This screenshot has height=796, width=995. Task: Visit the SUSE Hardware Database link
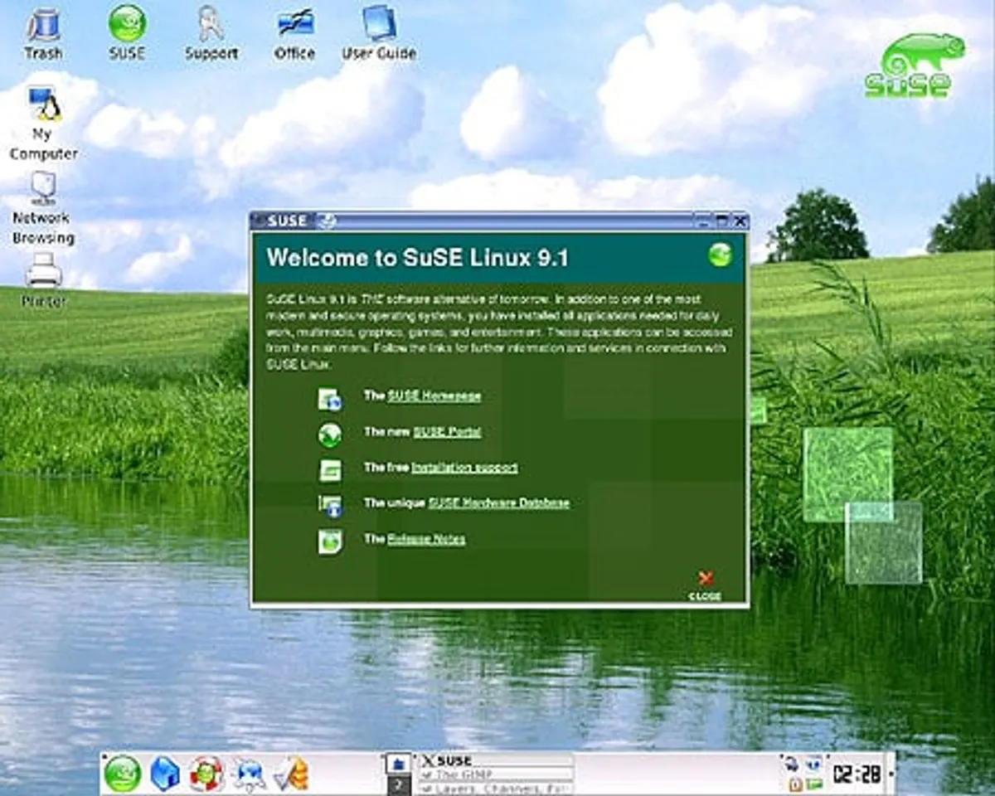pos(498,503)
